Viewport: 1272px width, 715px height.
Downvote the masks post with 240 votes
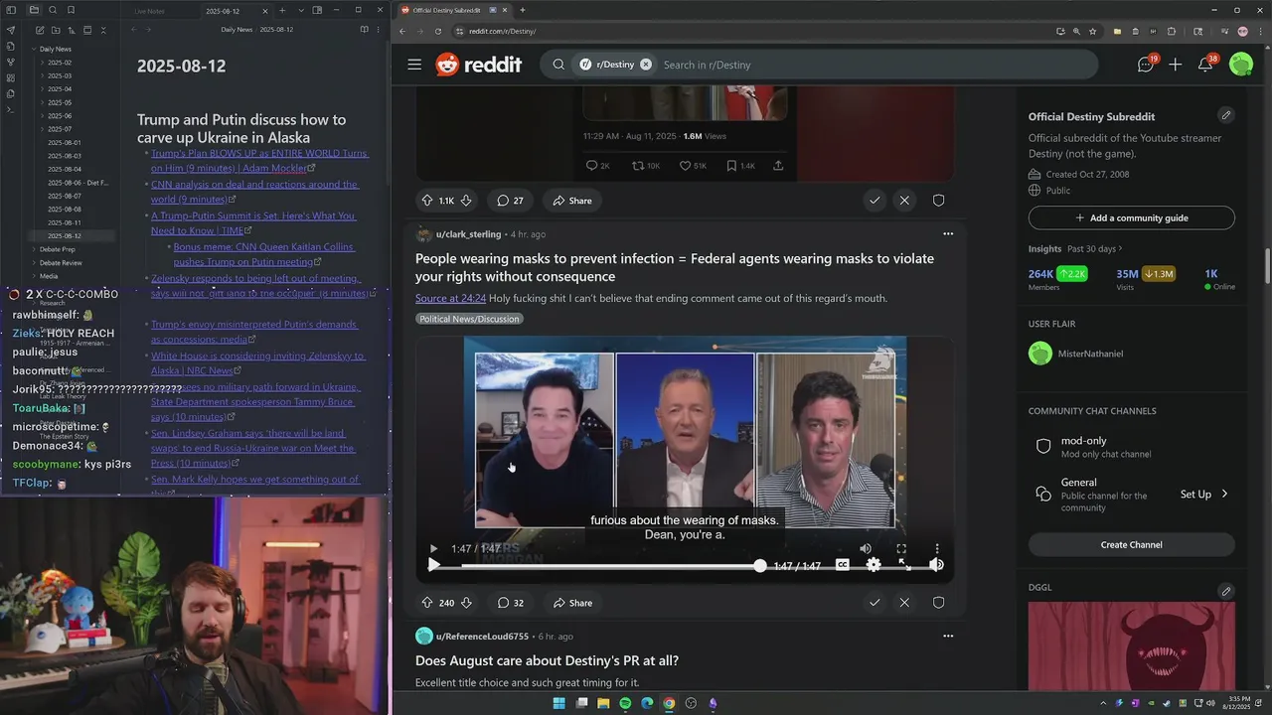(x=466, y=603)
